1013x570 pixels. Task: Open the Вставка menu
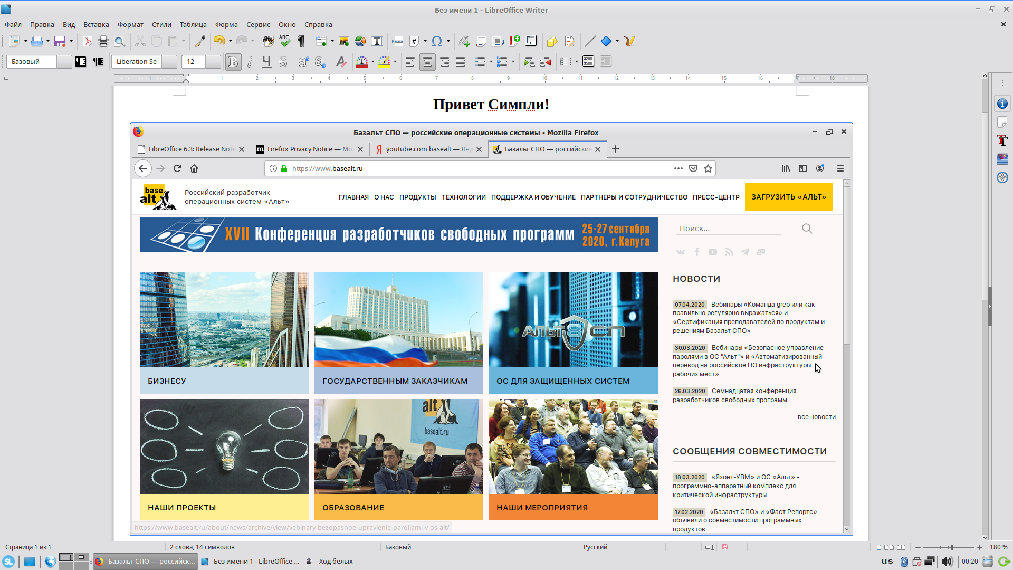pyautogui.click(x=96, y=24)
